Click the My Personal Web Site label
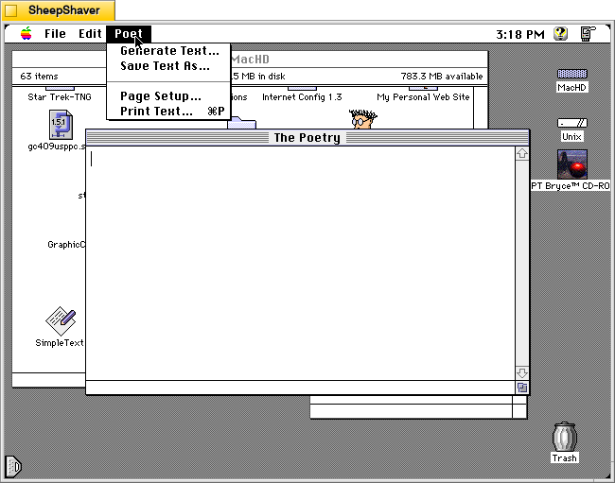Screen dimensions: 615x483 pos(423,97)
